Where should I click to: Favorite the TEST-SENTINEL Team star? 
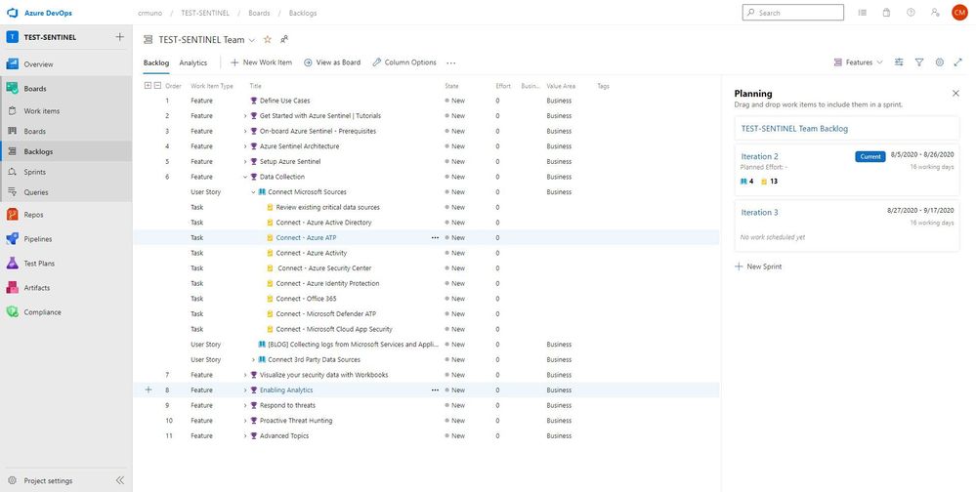click(268, 39)
